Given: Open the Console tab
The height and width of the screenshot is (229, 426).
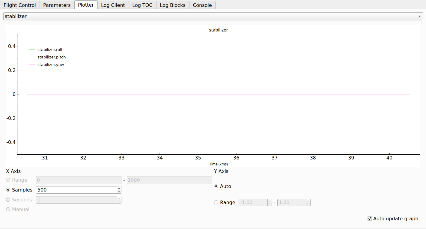Looking at the screenshot, I should tap(202, 5).
